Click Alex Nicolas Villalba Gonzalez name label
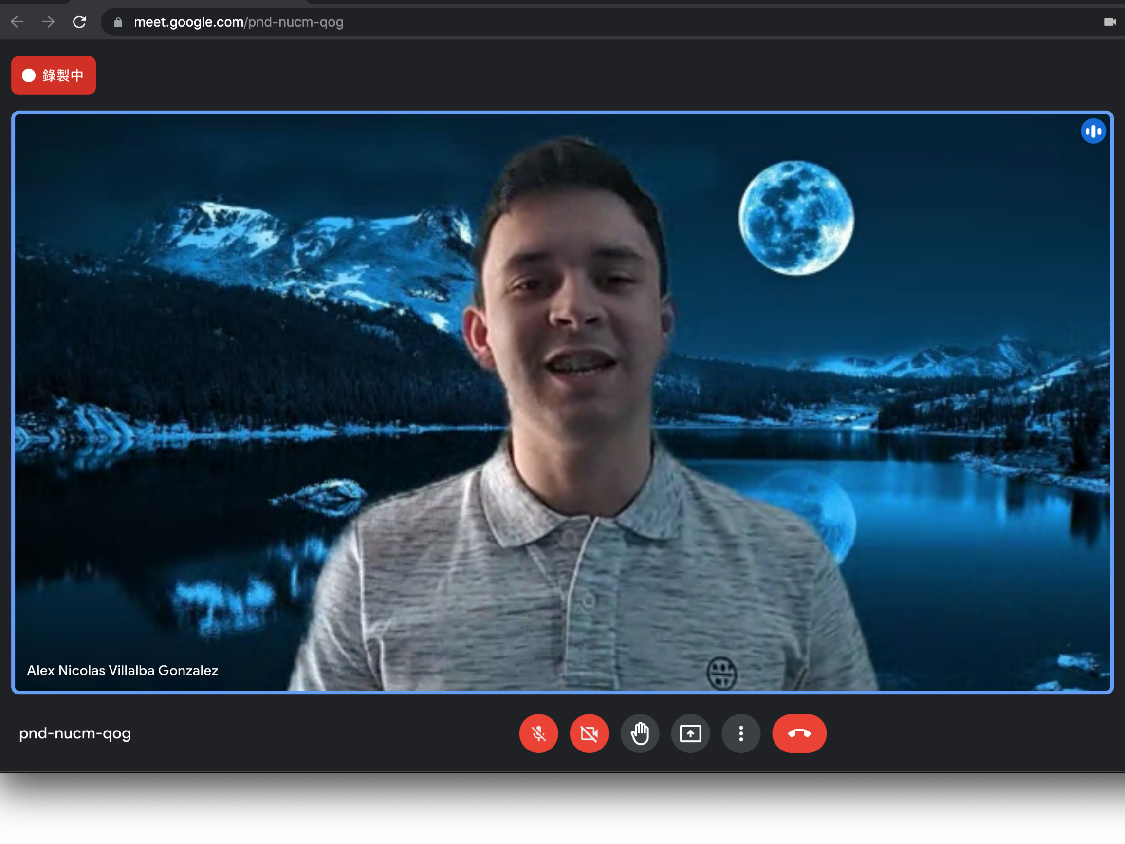This screenshot has height=844, width=1125. coord(123,670)
